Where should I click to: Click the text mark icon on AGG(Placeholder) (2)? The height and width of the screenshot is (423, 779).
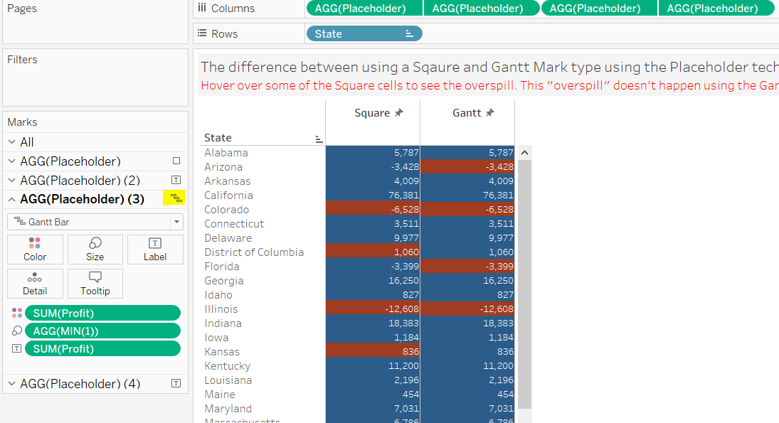(176, 180)
